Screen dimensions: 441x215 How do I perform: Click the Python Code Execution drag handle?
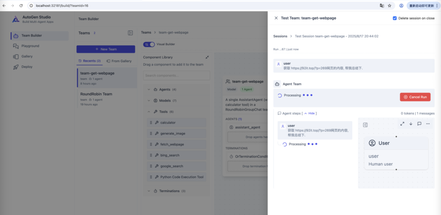151,177
